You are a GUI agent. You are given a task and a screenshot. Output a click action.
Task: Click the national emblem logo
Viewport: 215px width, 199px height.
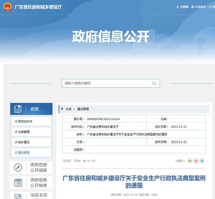(7, 7)
